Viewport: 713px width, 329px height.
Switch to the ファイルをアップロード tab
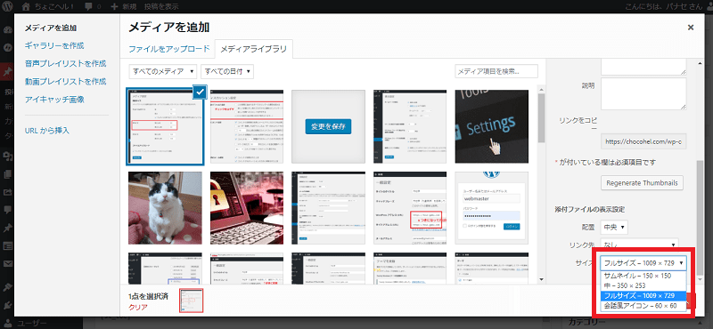pos(168,49)
